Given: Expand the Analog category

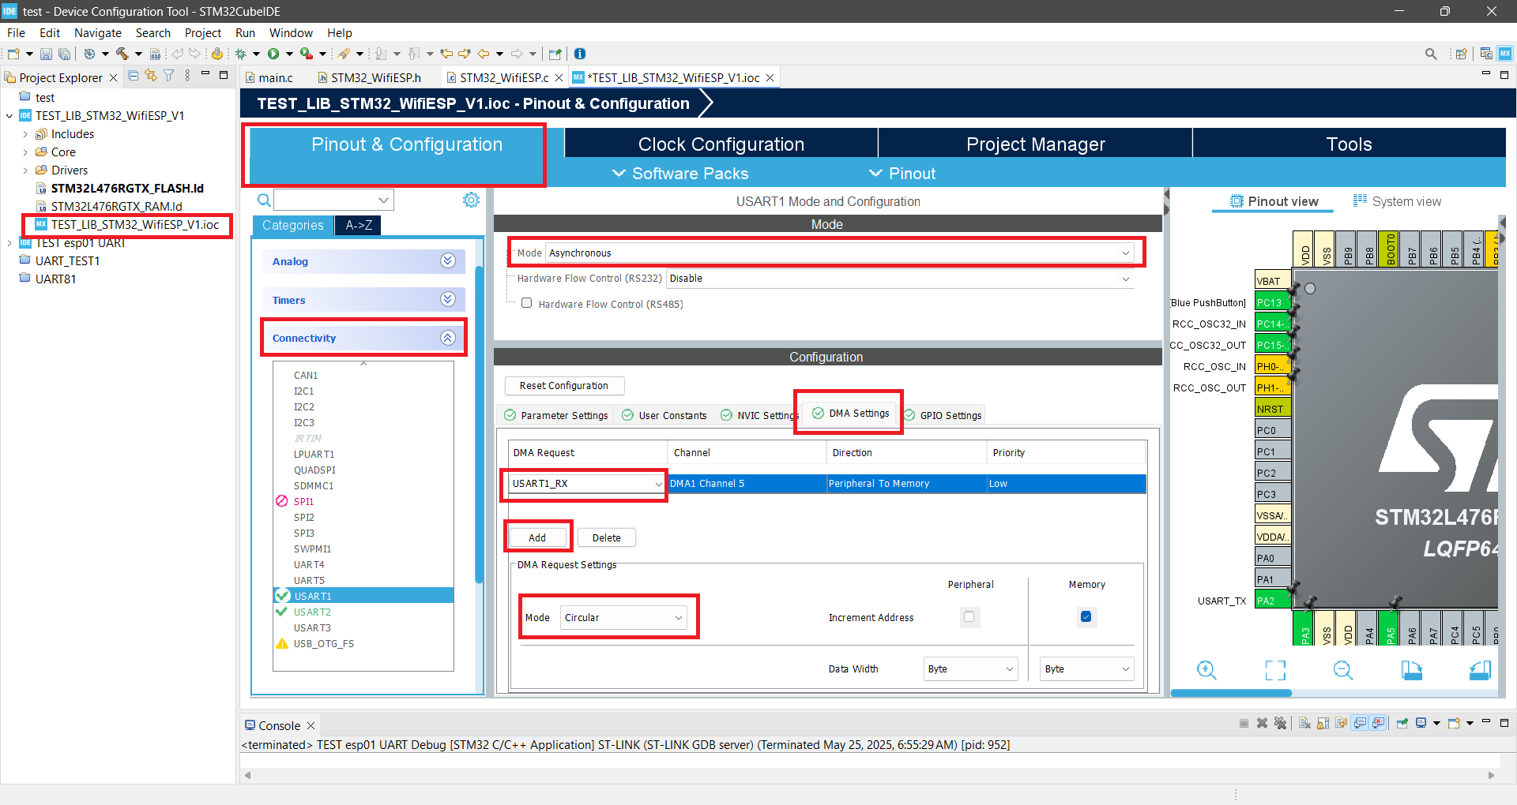Looking at the screenshot, I should (363, 261).
